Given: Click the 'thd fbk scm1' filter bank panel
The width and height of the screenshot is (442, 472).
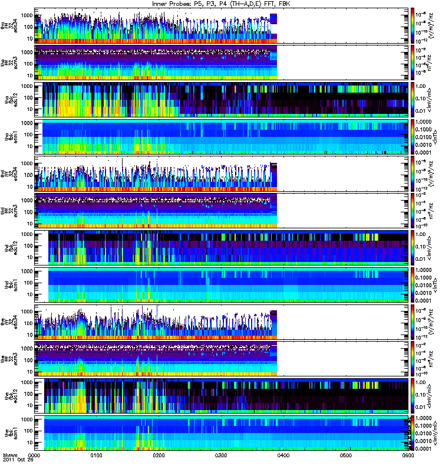Looking at the screenshot, I should (x=222, y=285).
